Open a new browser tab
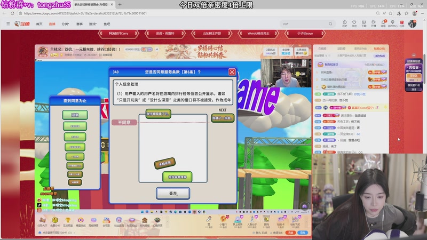This screenshot has height=240, width=427. [120, 4]
